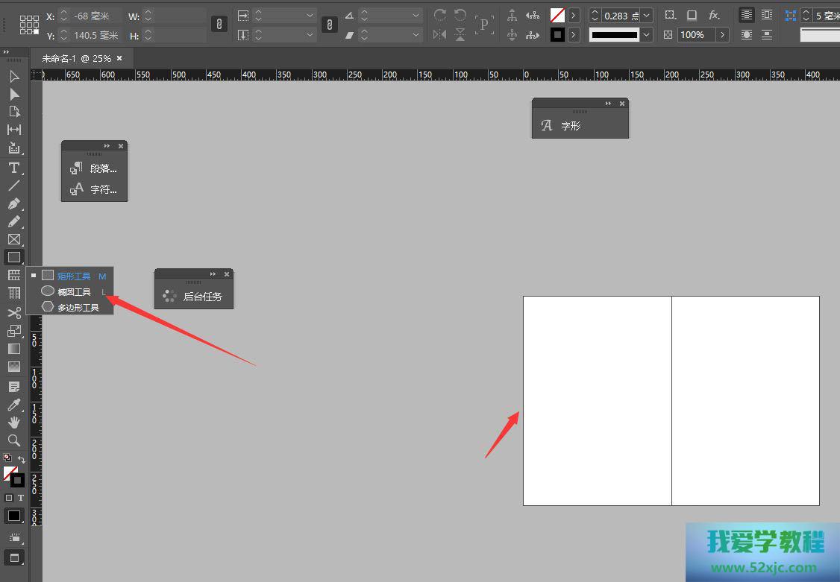The height and width of the screenshot is (582, 840).
Task: Select the Rectangle Frame tool
Action: coord(13,239)
